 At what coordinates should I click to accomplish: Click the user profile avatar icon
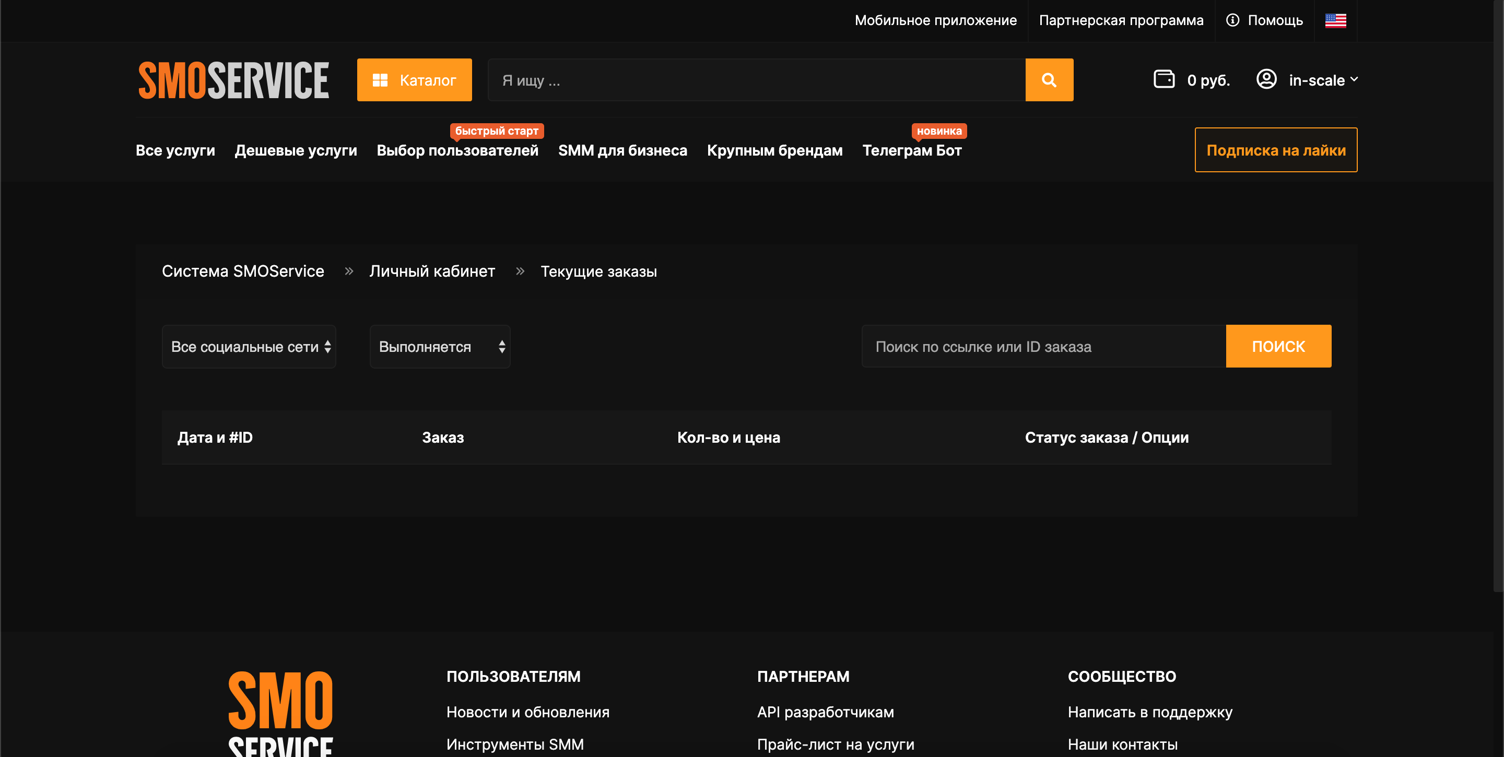tap(1266, 79)
